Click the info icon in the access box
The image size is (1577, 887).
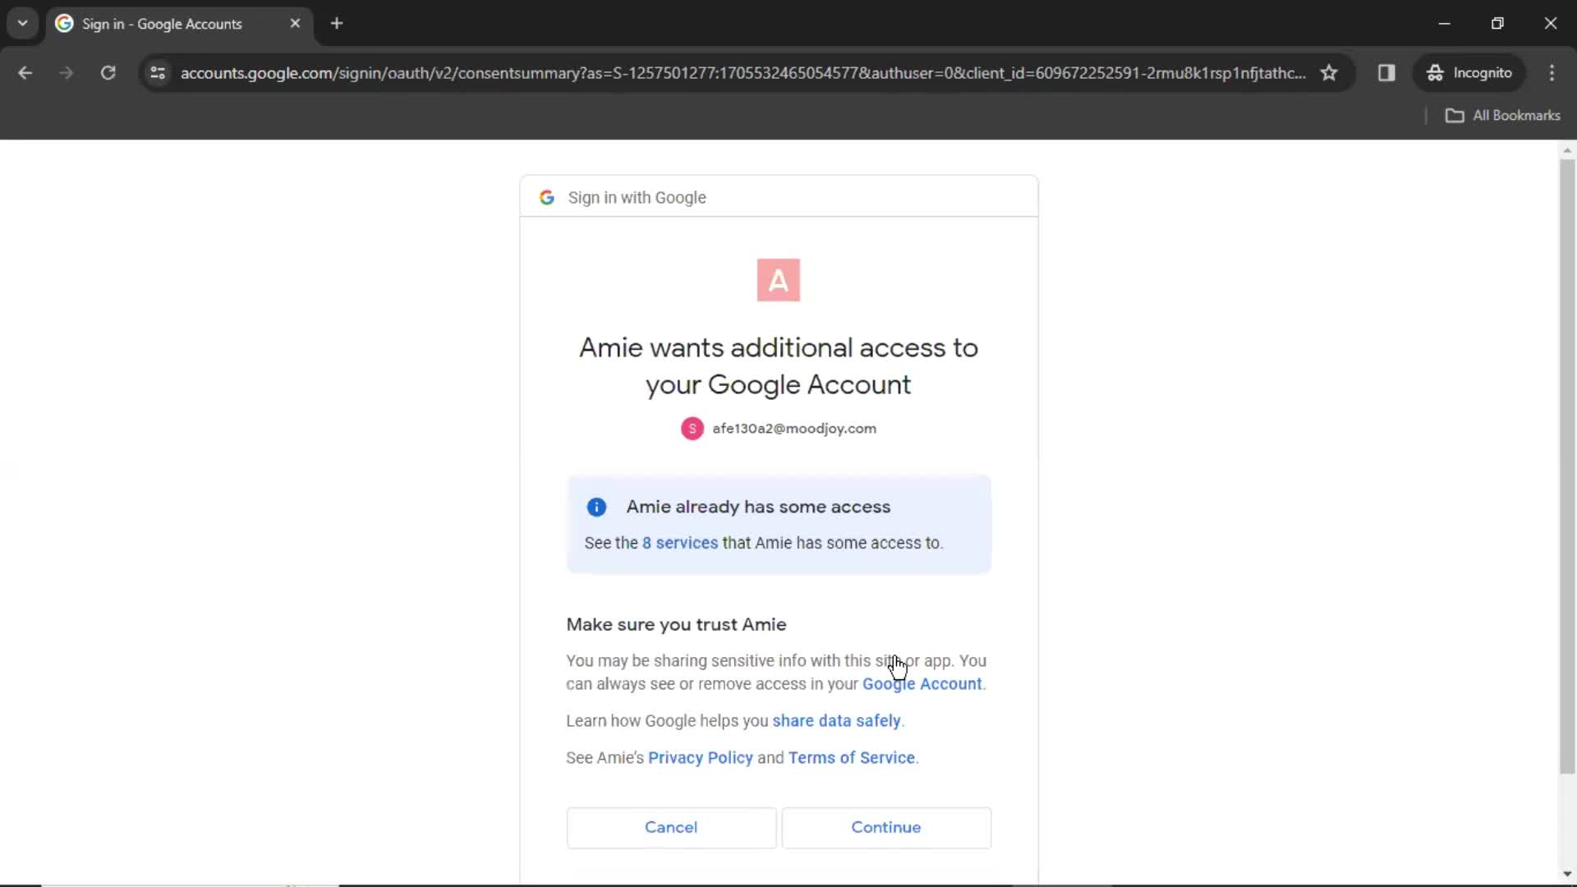[597, 506]
